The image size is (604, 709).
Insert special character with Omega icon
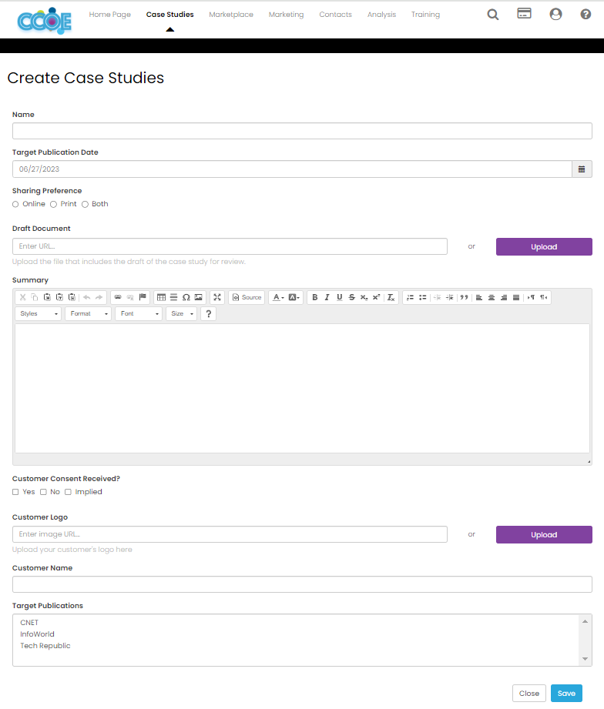186,297
